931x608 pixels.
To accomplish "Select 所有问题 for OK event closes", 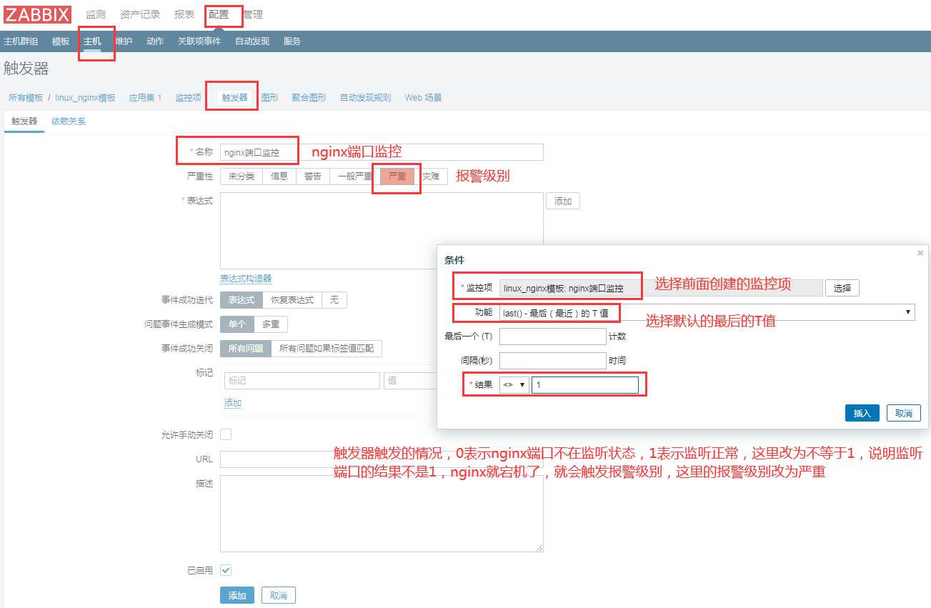I will [246, 349].
